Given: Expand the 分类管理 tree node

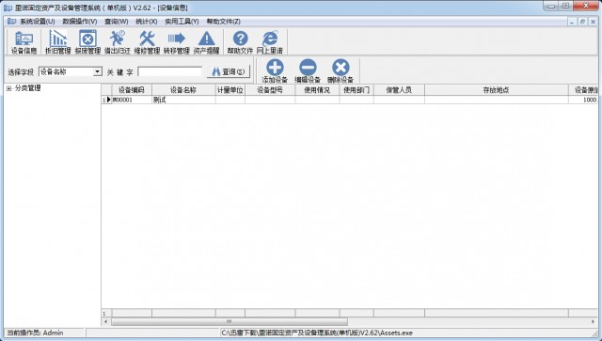Looking at the screenshot, I should pyautogui.click(x=8, y=88).
